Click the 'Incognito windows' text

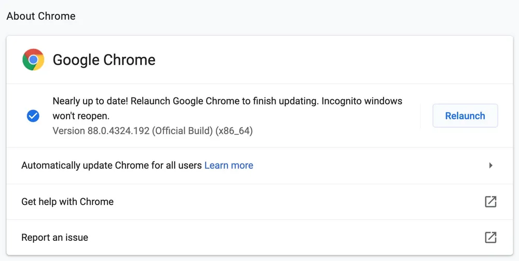click(362, 101)
